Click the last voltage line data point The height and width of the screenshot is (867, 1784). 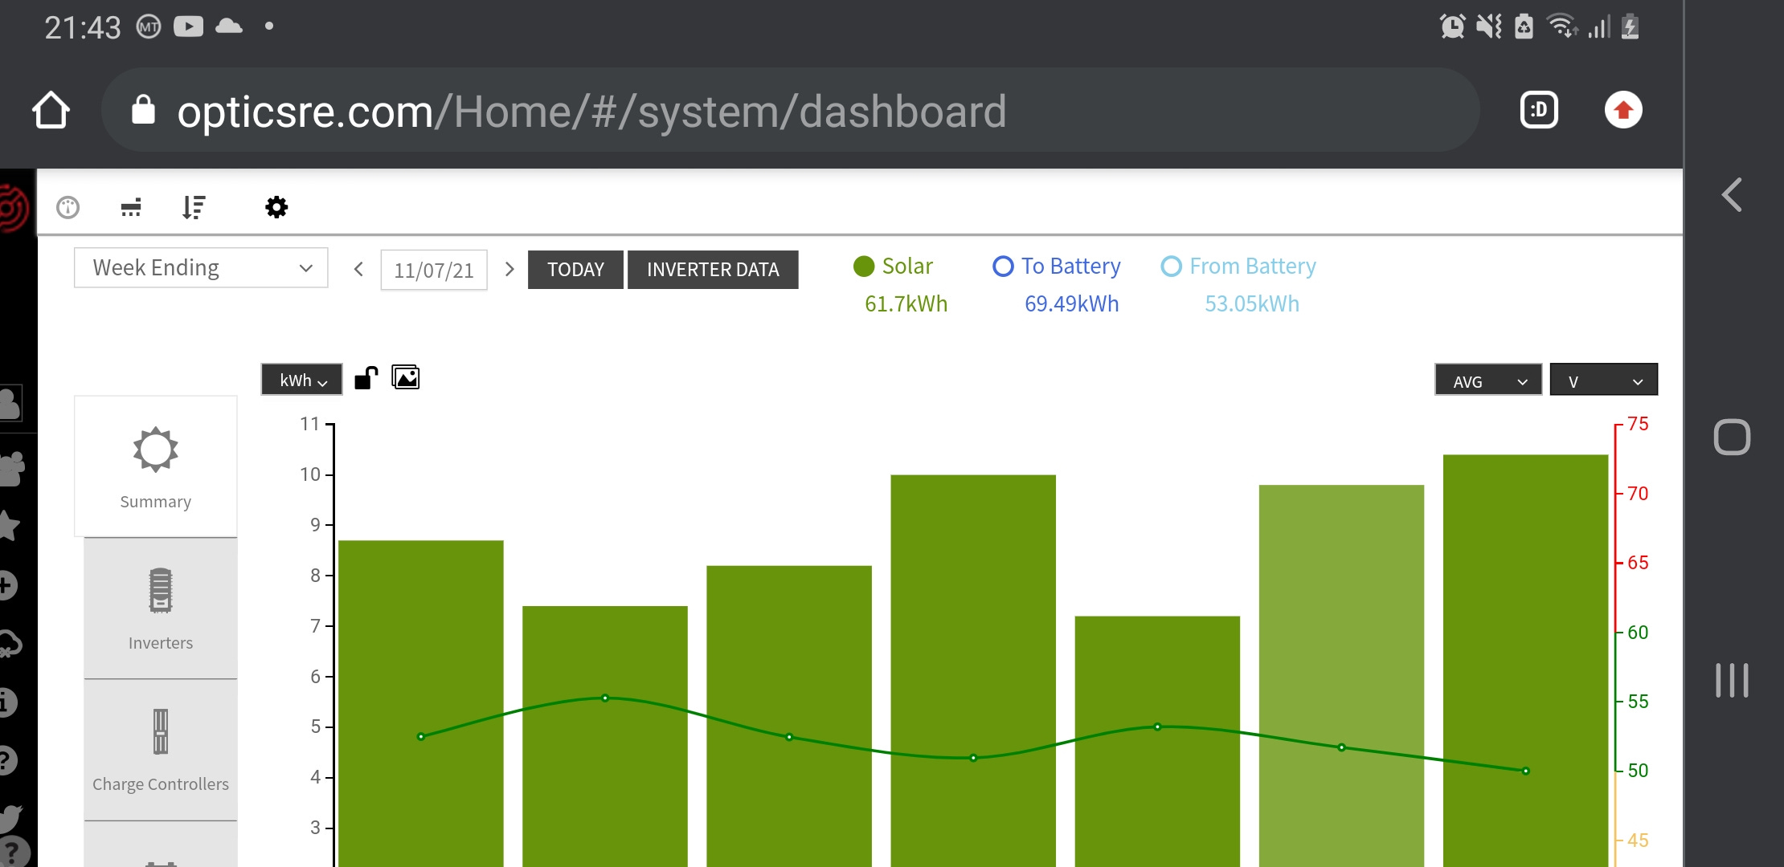pyautogui.click(x=1526, y=771)
